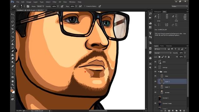Select the Brush tool in toolbox
The width and height of the screenshot is (199, 112).
pyautogui.click(x=12, y=40)
